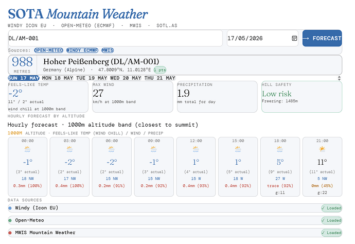The height and width of the screenshot is (244, 355).
Task: Click the coordinates 47.8009°N, 11.0128°E
Action: click(x=125, y=70)
